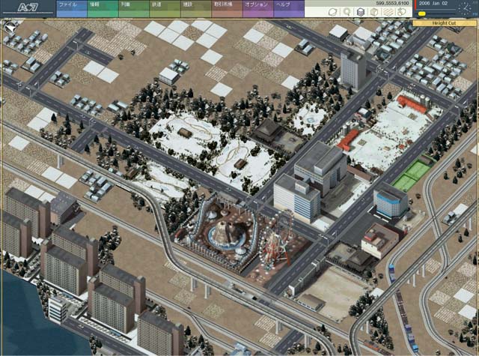The image size is (479, 356).
Task: Open the 情報 menu
Action: pyautogui.click(x=103, y=8)
